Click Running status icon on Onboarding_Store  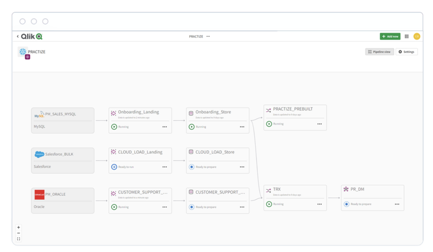tap(191, 127)
